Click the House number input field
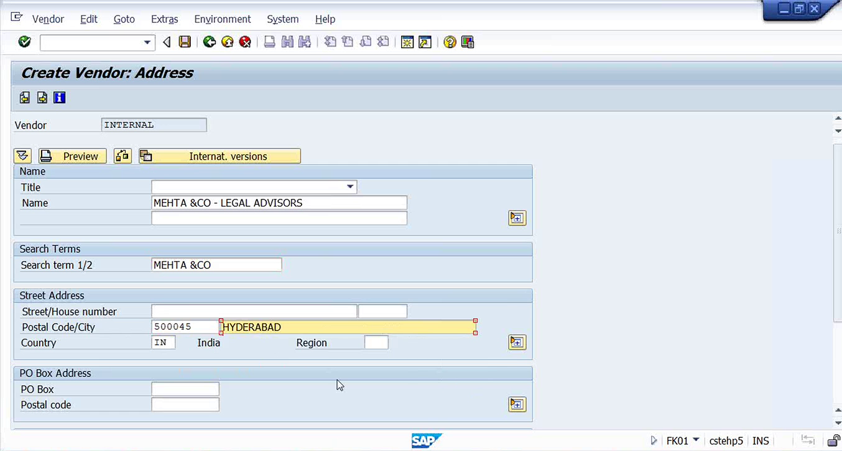Viewport: 842px width, 451px height. (x=383, y=311)
